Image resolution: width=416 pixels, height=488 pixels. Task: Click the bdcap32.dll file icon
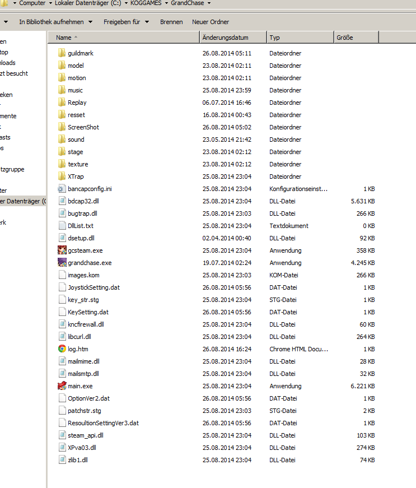click(x=62, y=201)
